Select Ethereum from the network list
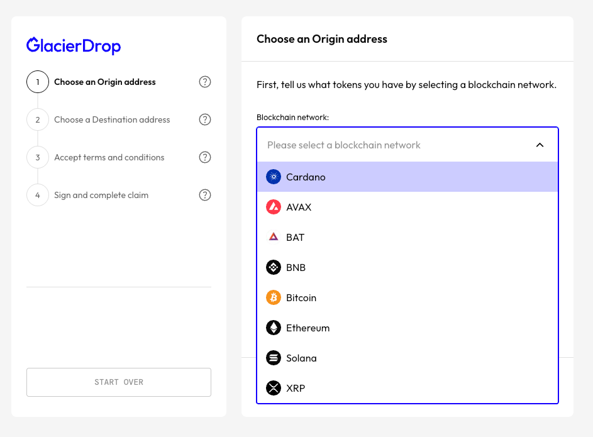Image resolution: width=593 pixels, height=437 pixels. [407, 328]
